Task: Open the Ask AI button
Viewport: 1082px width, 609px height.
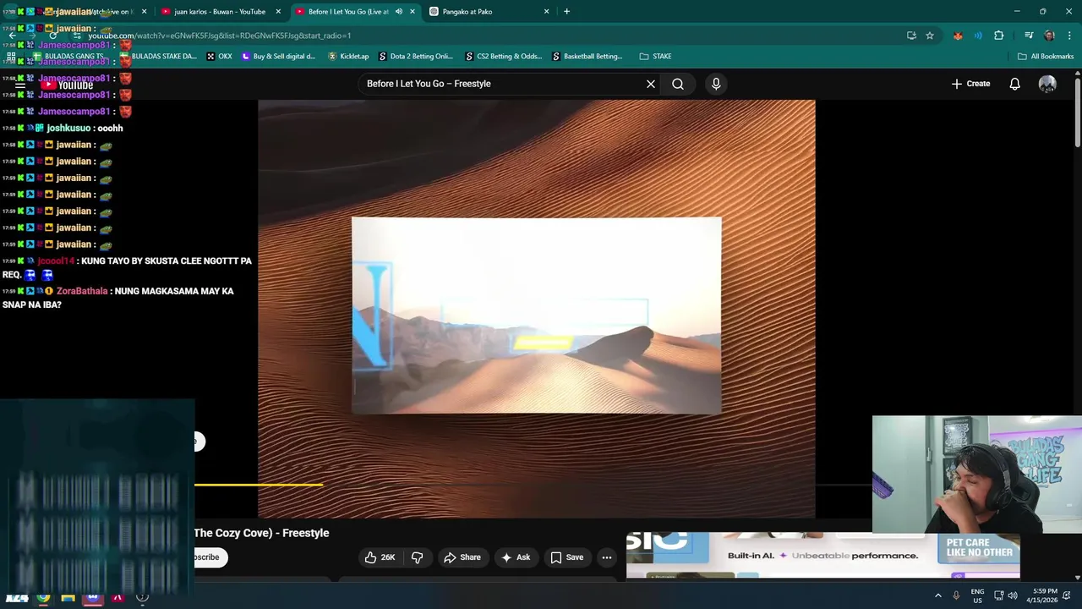Action: (516, 557)
